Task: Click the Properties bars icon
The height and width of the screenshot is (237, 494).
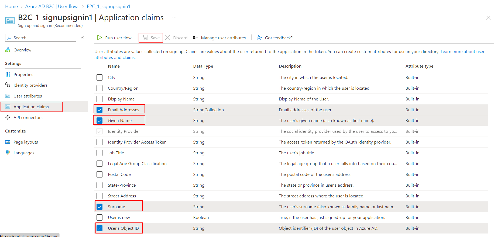Action: [x=8, y=74]
